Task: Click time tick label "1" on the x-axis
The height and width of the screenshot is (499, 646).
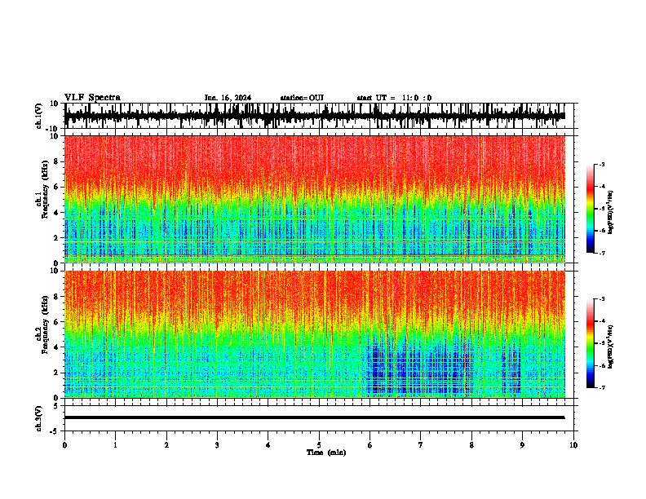Action: pyautogui.click(x=115, y=445)
